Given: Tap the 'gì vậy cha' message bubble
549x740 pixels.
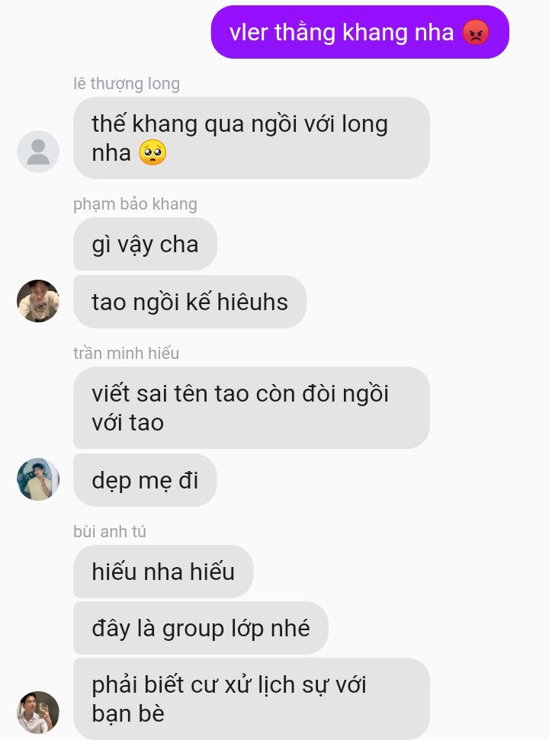Looking at the screenshot, I should [145, 244].
